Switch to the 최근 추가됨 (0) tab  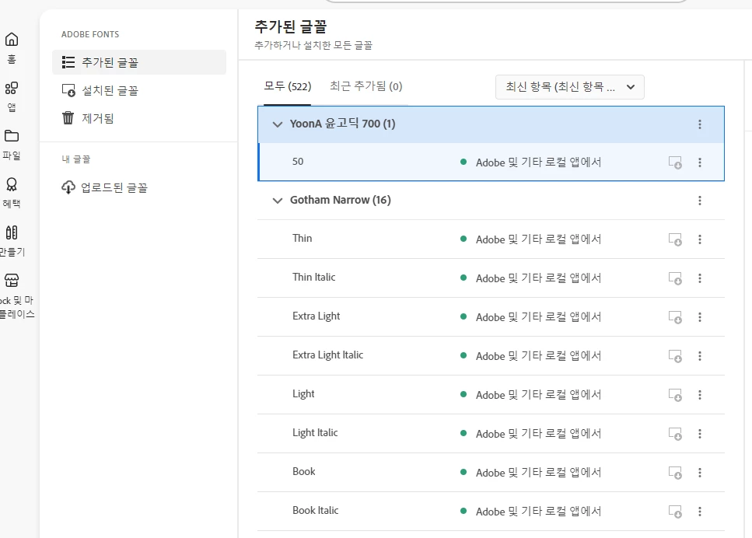366,86
